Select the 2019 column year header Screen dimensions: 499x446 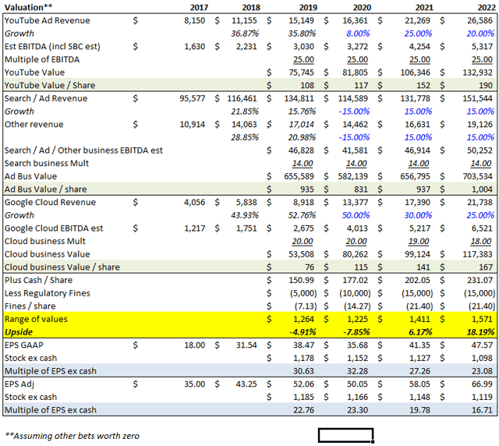click(308, 7)
